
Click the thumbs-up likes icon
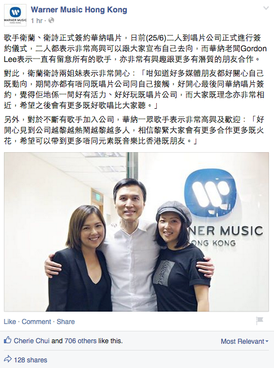[x=7, y=340]
